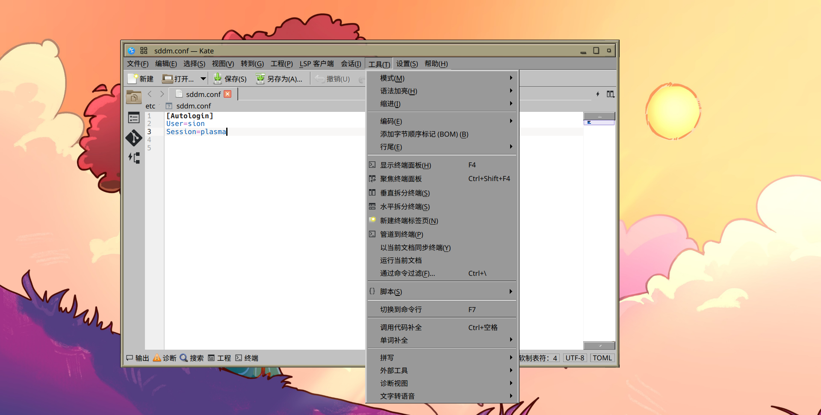
Task: Click the Documents folder sidebar icon
Action: point(134,97)
